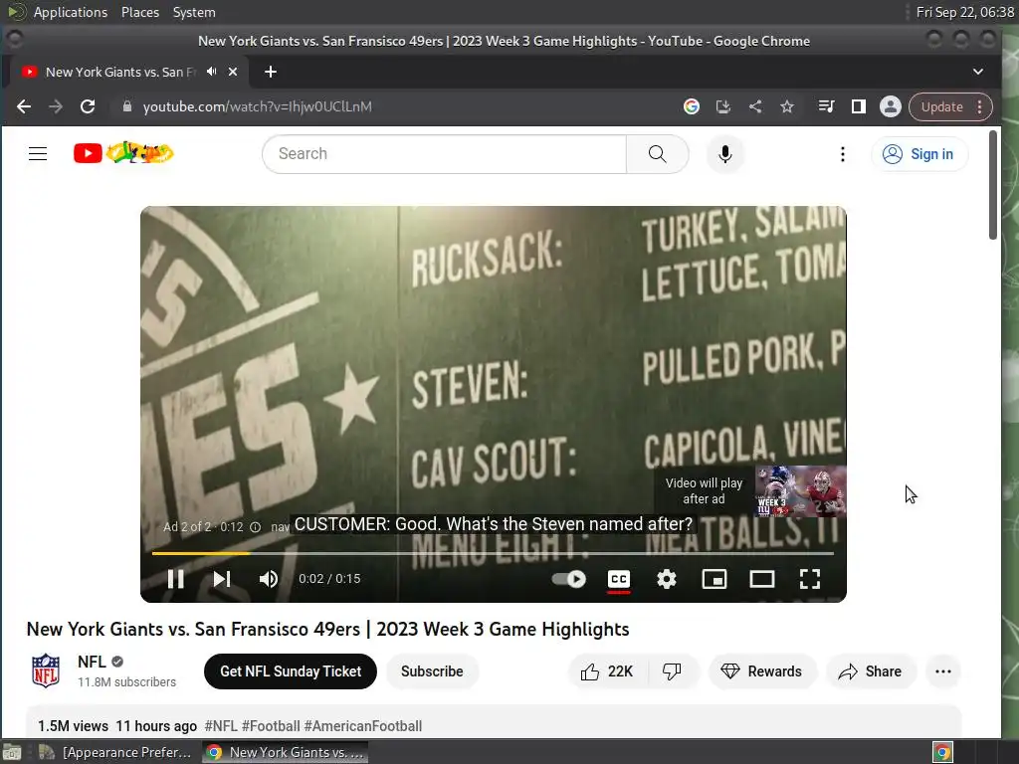Click the Sign in button
This screenshot has width=1019, height=764.
tap(918, 154)
